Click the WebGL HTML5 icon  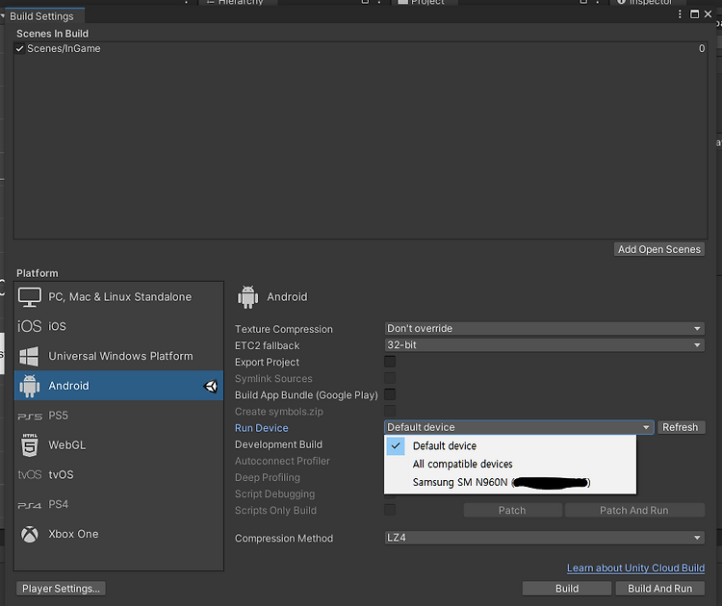pos(30,445)
